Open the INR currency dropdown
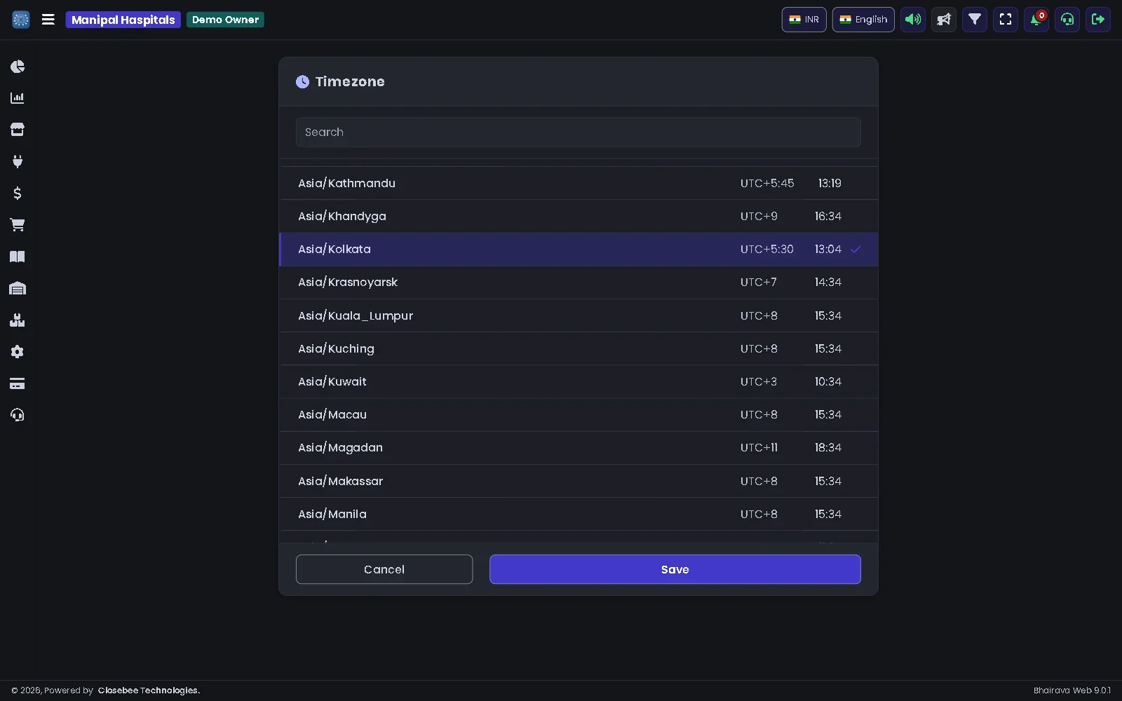The height and width of the screenshot is (701, 1122). click(804, 20)
